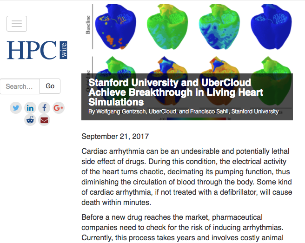This screenshot has height=243, width=305.
Task: Click the September 21, 2017 date
Action: (x=115, y=136)
